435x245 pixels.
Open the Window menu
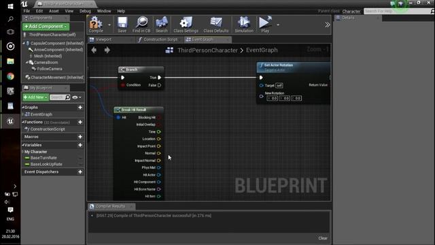point(104,11)
